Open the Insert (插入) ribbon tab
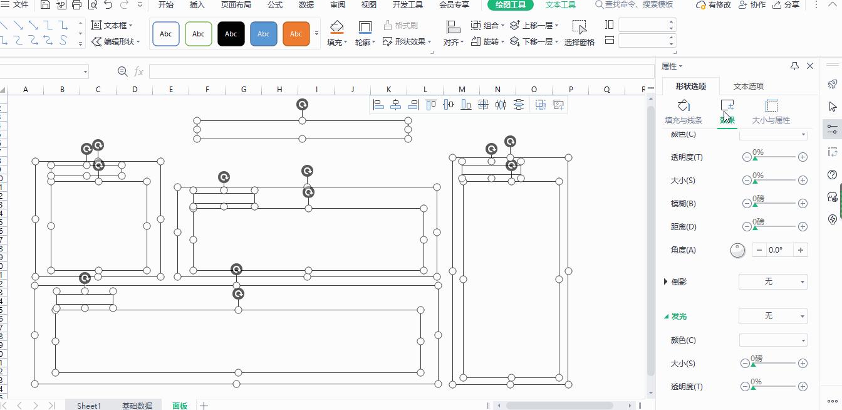The width and height of the screenshot is (842, 410). point(197,5)
